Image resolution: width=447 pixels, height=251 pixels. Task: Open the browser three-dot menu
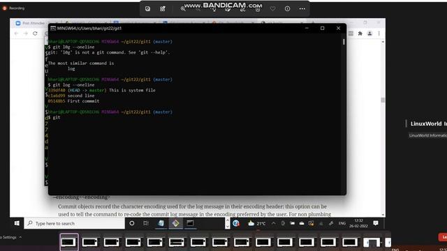click(379, 33)
